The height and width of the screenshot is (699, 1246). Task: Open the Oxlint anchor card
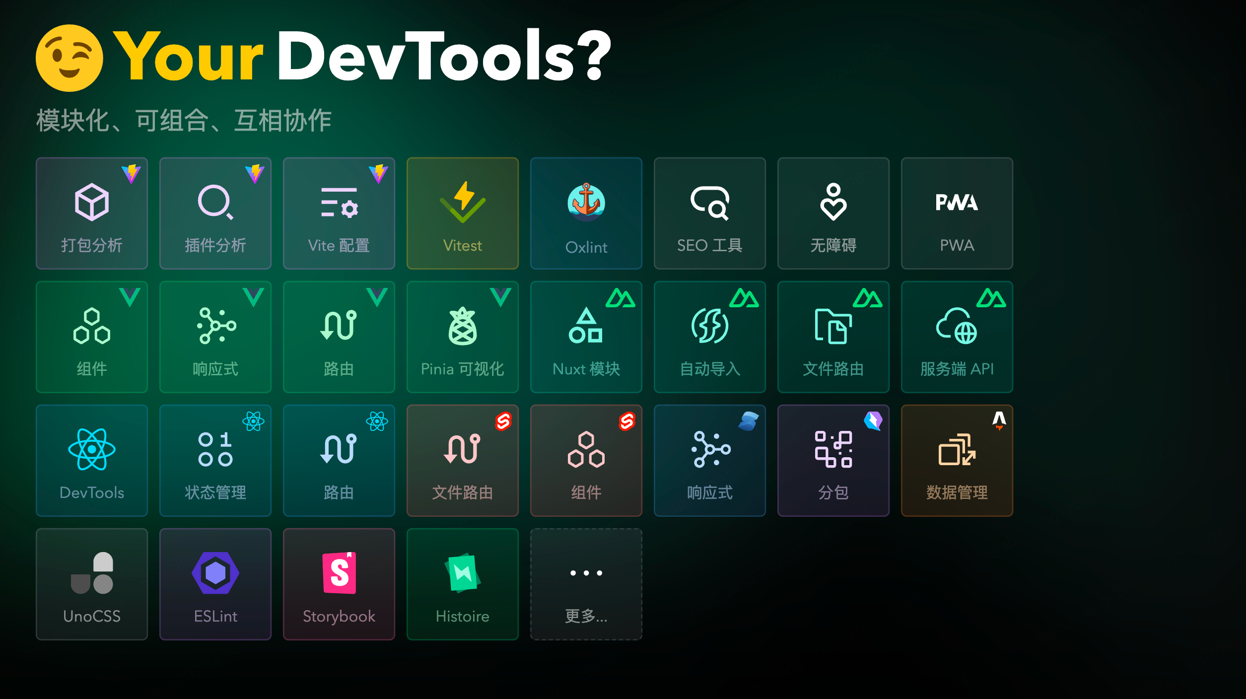pos(586,213)
